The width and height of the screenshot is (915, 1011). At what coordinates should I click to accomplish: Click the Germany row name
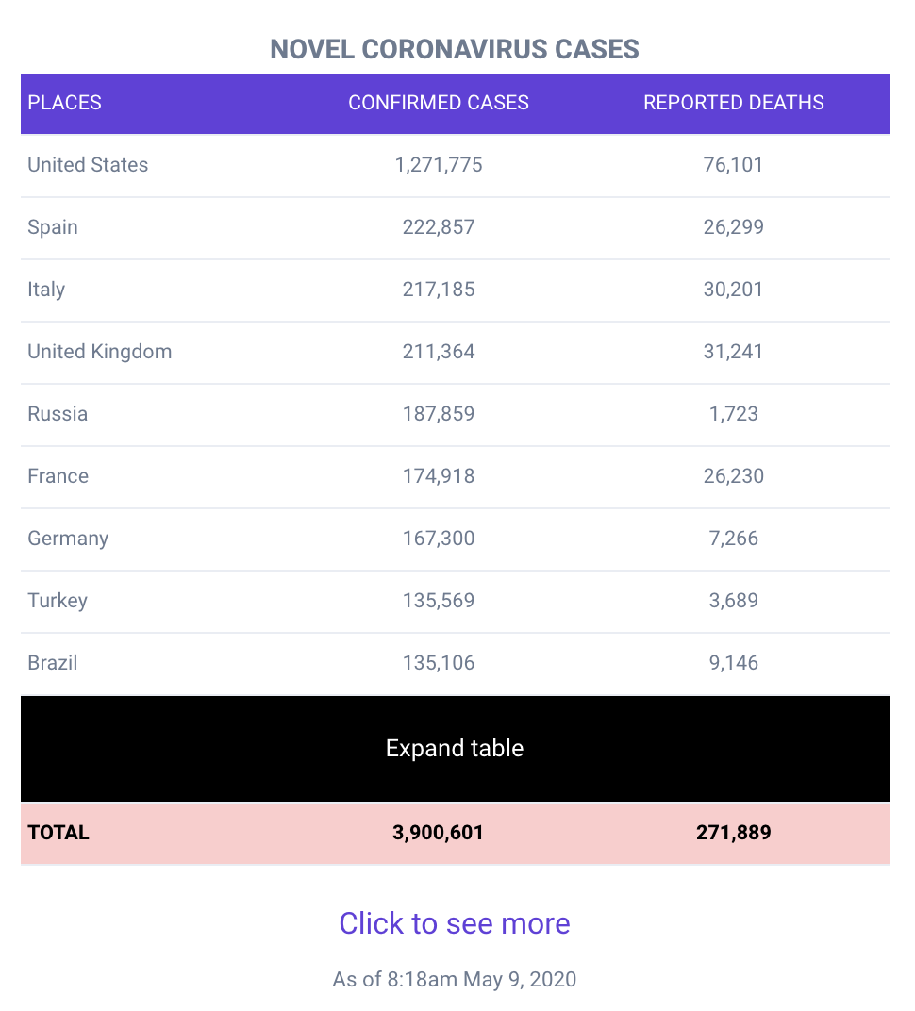(x=68, y=539)
